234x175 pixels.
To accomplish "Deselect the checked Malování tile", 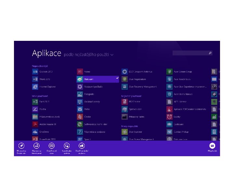I will pos(98,79).
